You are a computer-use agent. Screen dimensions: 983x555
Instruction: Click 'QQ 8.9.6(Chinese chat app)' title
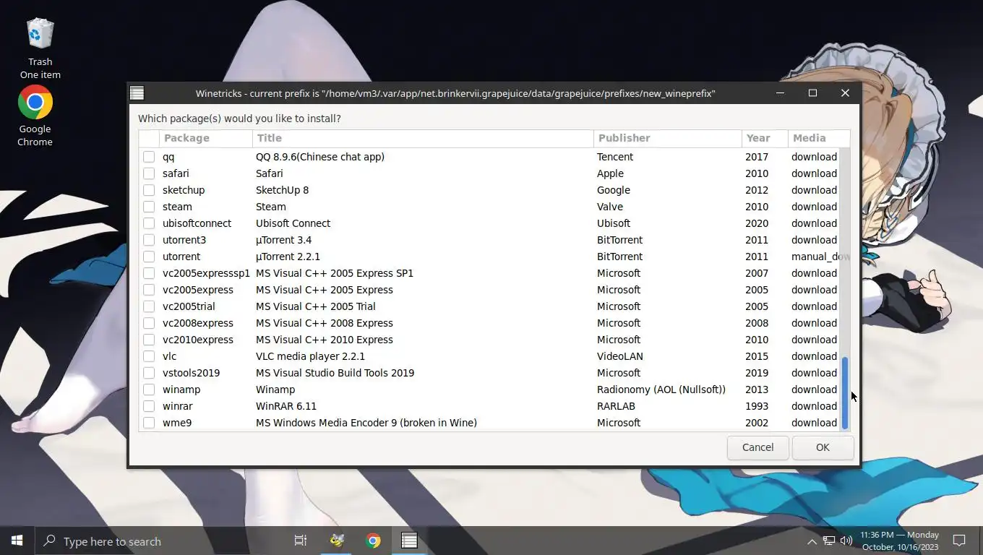pos(320,157)
